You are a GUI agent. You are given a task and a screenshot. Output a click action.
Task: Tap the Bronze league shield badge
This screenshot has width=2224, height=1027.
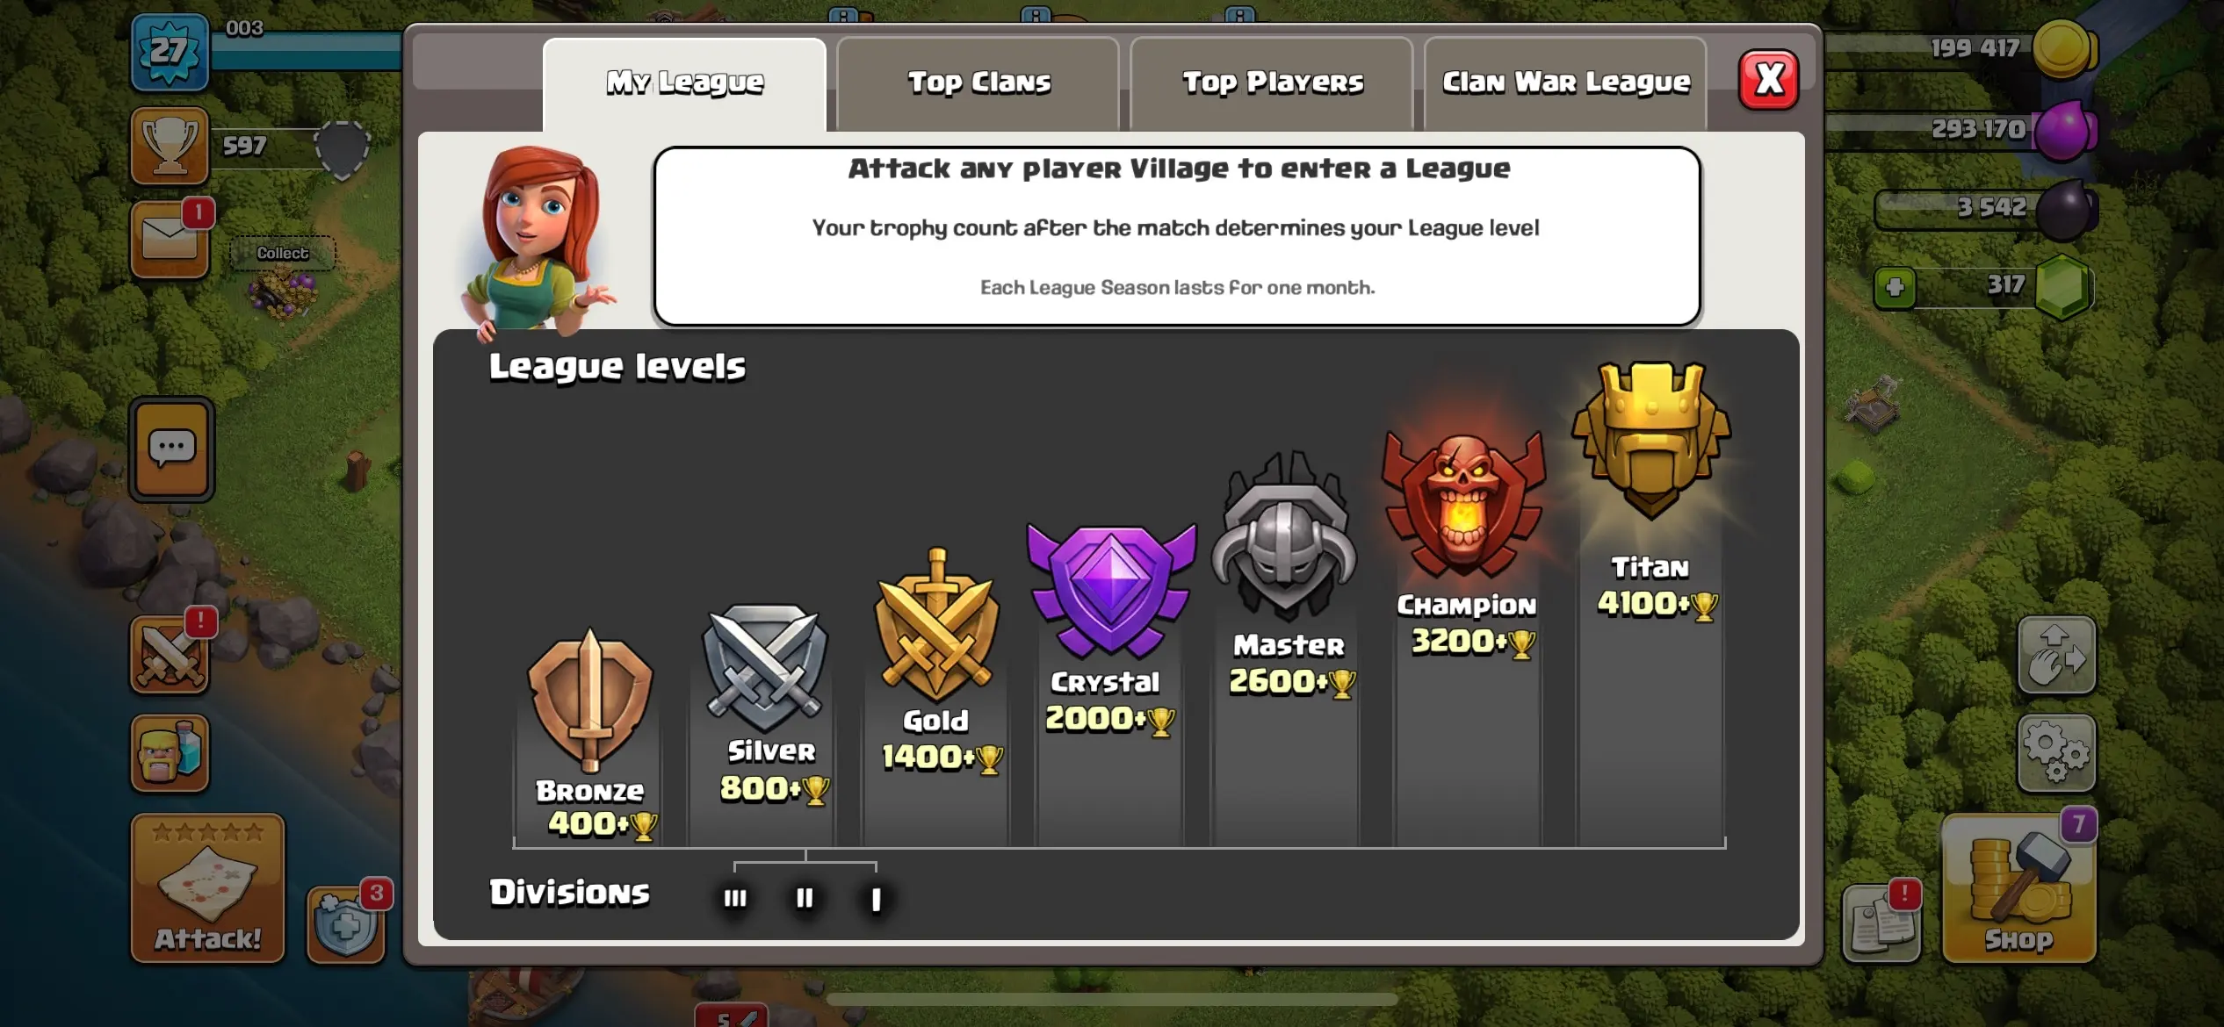point(589,699)
